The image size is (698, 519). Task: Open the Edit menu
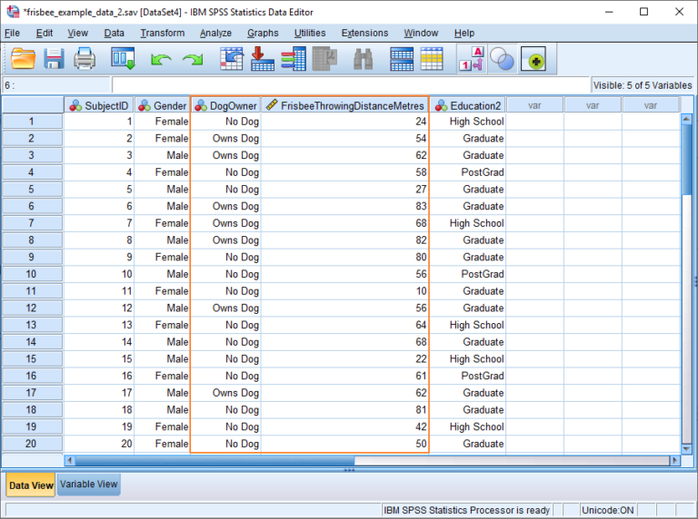45,33
